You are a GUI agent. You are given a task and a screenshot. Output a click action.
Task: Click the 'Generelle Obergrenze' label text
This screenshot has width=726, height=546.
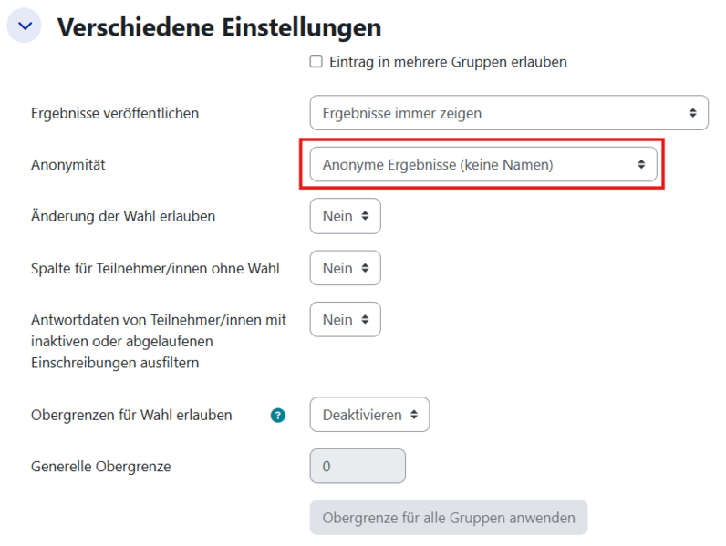pos(101,467)
